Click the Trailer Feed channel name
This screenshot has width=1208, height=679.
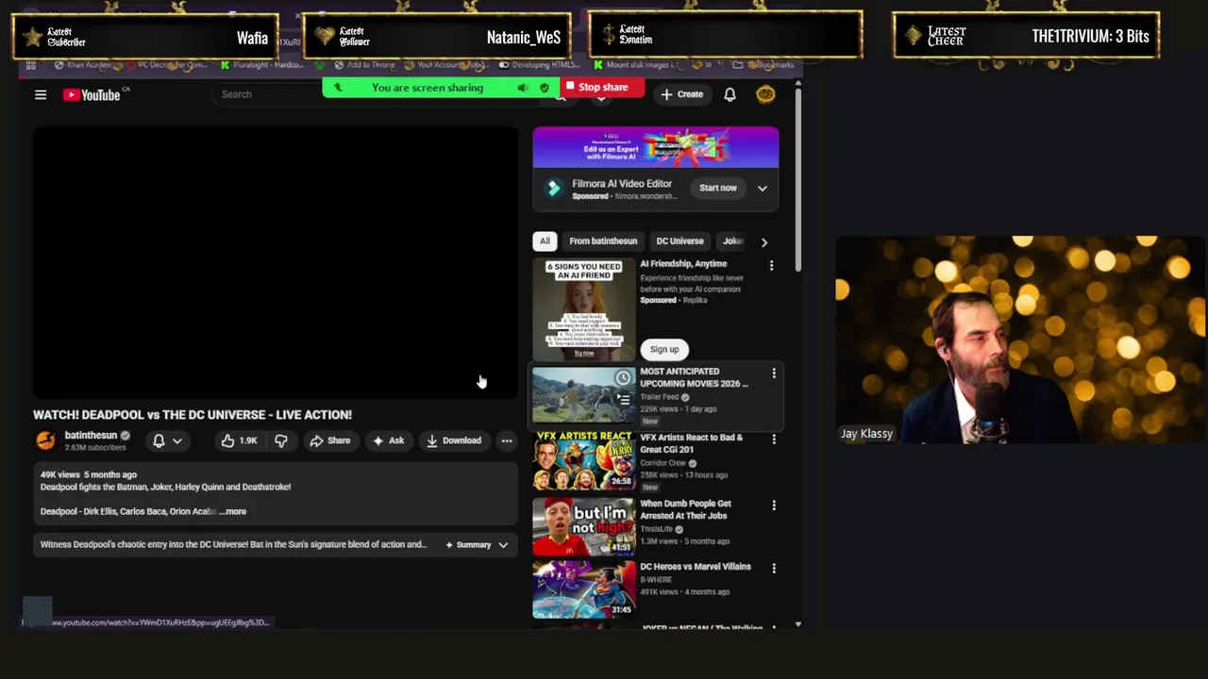tap(661, 397)
